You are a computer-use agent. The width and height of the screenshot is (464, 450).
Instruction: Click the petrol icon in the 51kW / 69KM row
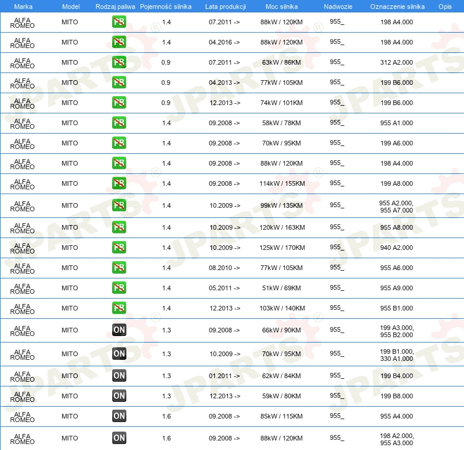[119, 287]
